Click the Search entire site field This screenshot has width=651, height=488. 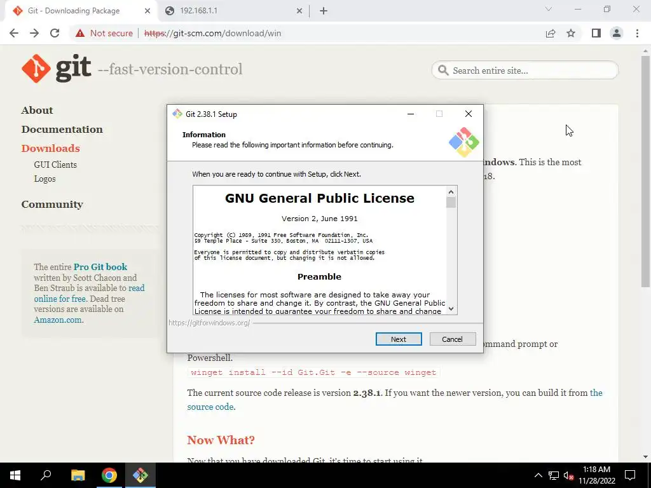tap(524, 71)
